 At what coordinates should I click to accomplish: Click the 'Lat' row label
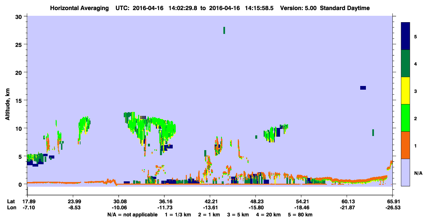[x=11, y=201]
